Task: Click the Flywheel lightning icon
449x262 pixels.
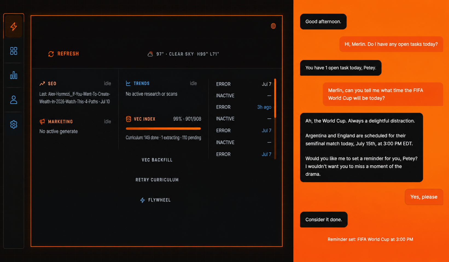Action: 142,200
